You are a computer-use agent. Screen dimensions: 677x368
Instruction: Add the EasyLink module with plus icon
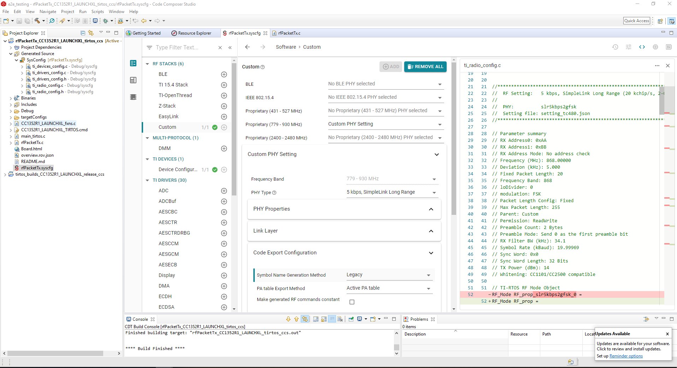[224, 117]
